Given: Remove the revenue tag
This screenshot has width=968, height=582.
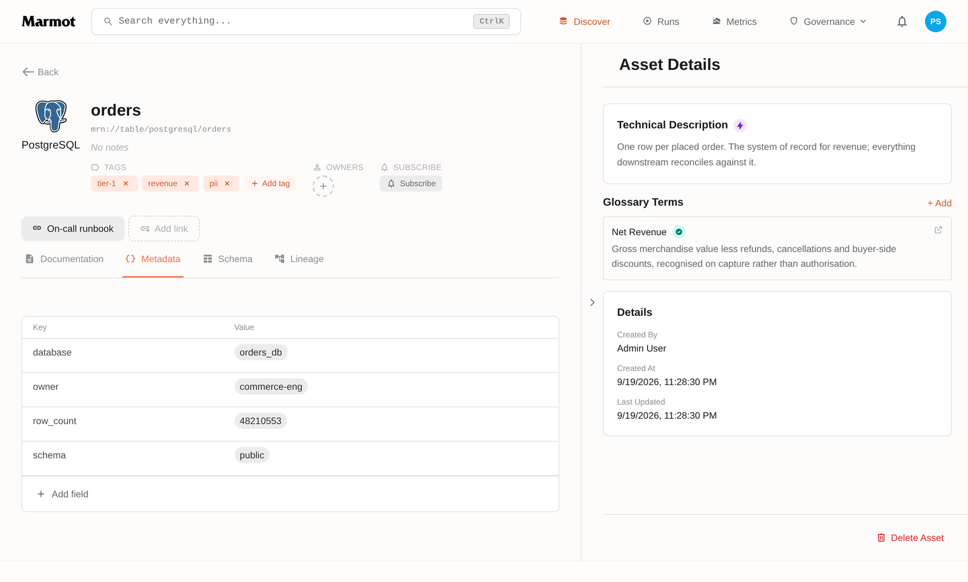Looking at the screenshot, I should click(x=187, y=183).
